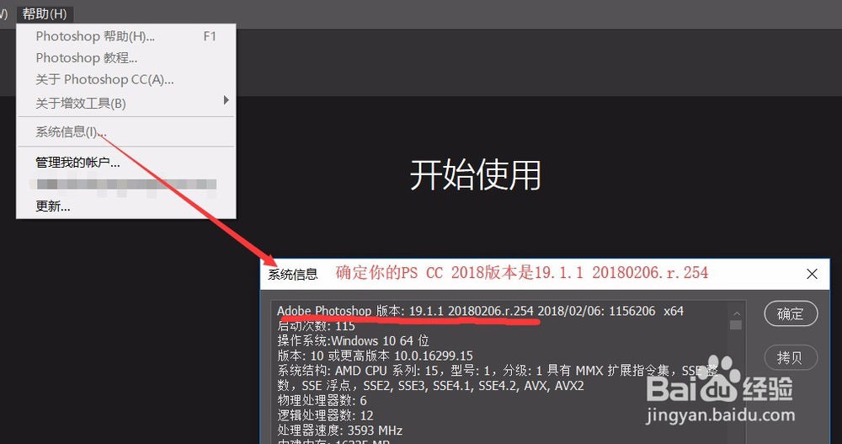
Task: Click 操作系统:Windows 10 64 位 line
Action: pyautogui.click(x=353, y=341)
